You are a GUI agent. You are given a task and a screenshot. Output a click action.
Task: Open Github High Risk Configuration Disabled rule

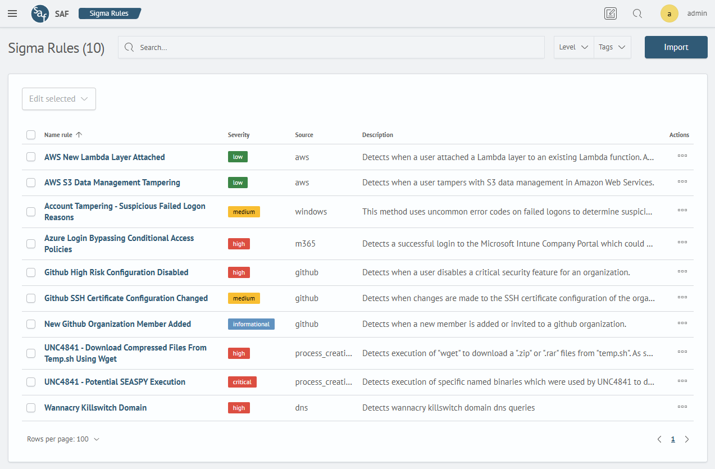(x=116, y=272)
